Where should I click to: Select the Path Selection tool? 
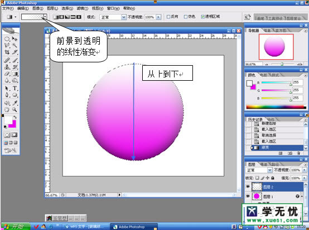click(7, 88)
